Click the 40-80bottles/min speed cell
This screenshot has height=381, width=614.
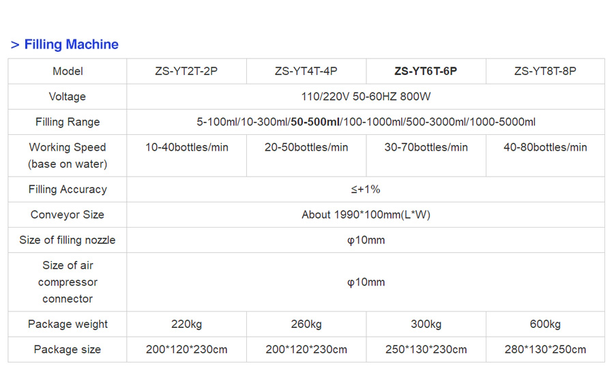[545, 147]
